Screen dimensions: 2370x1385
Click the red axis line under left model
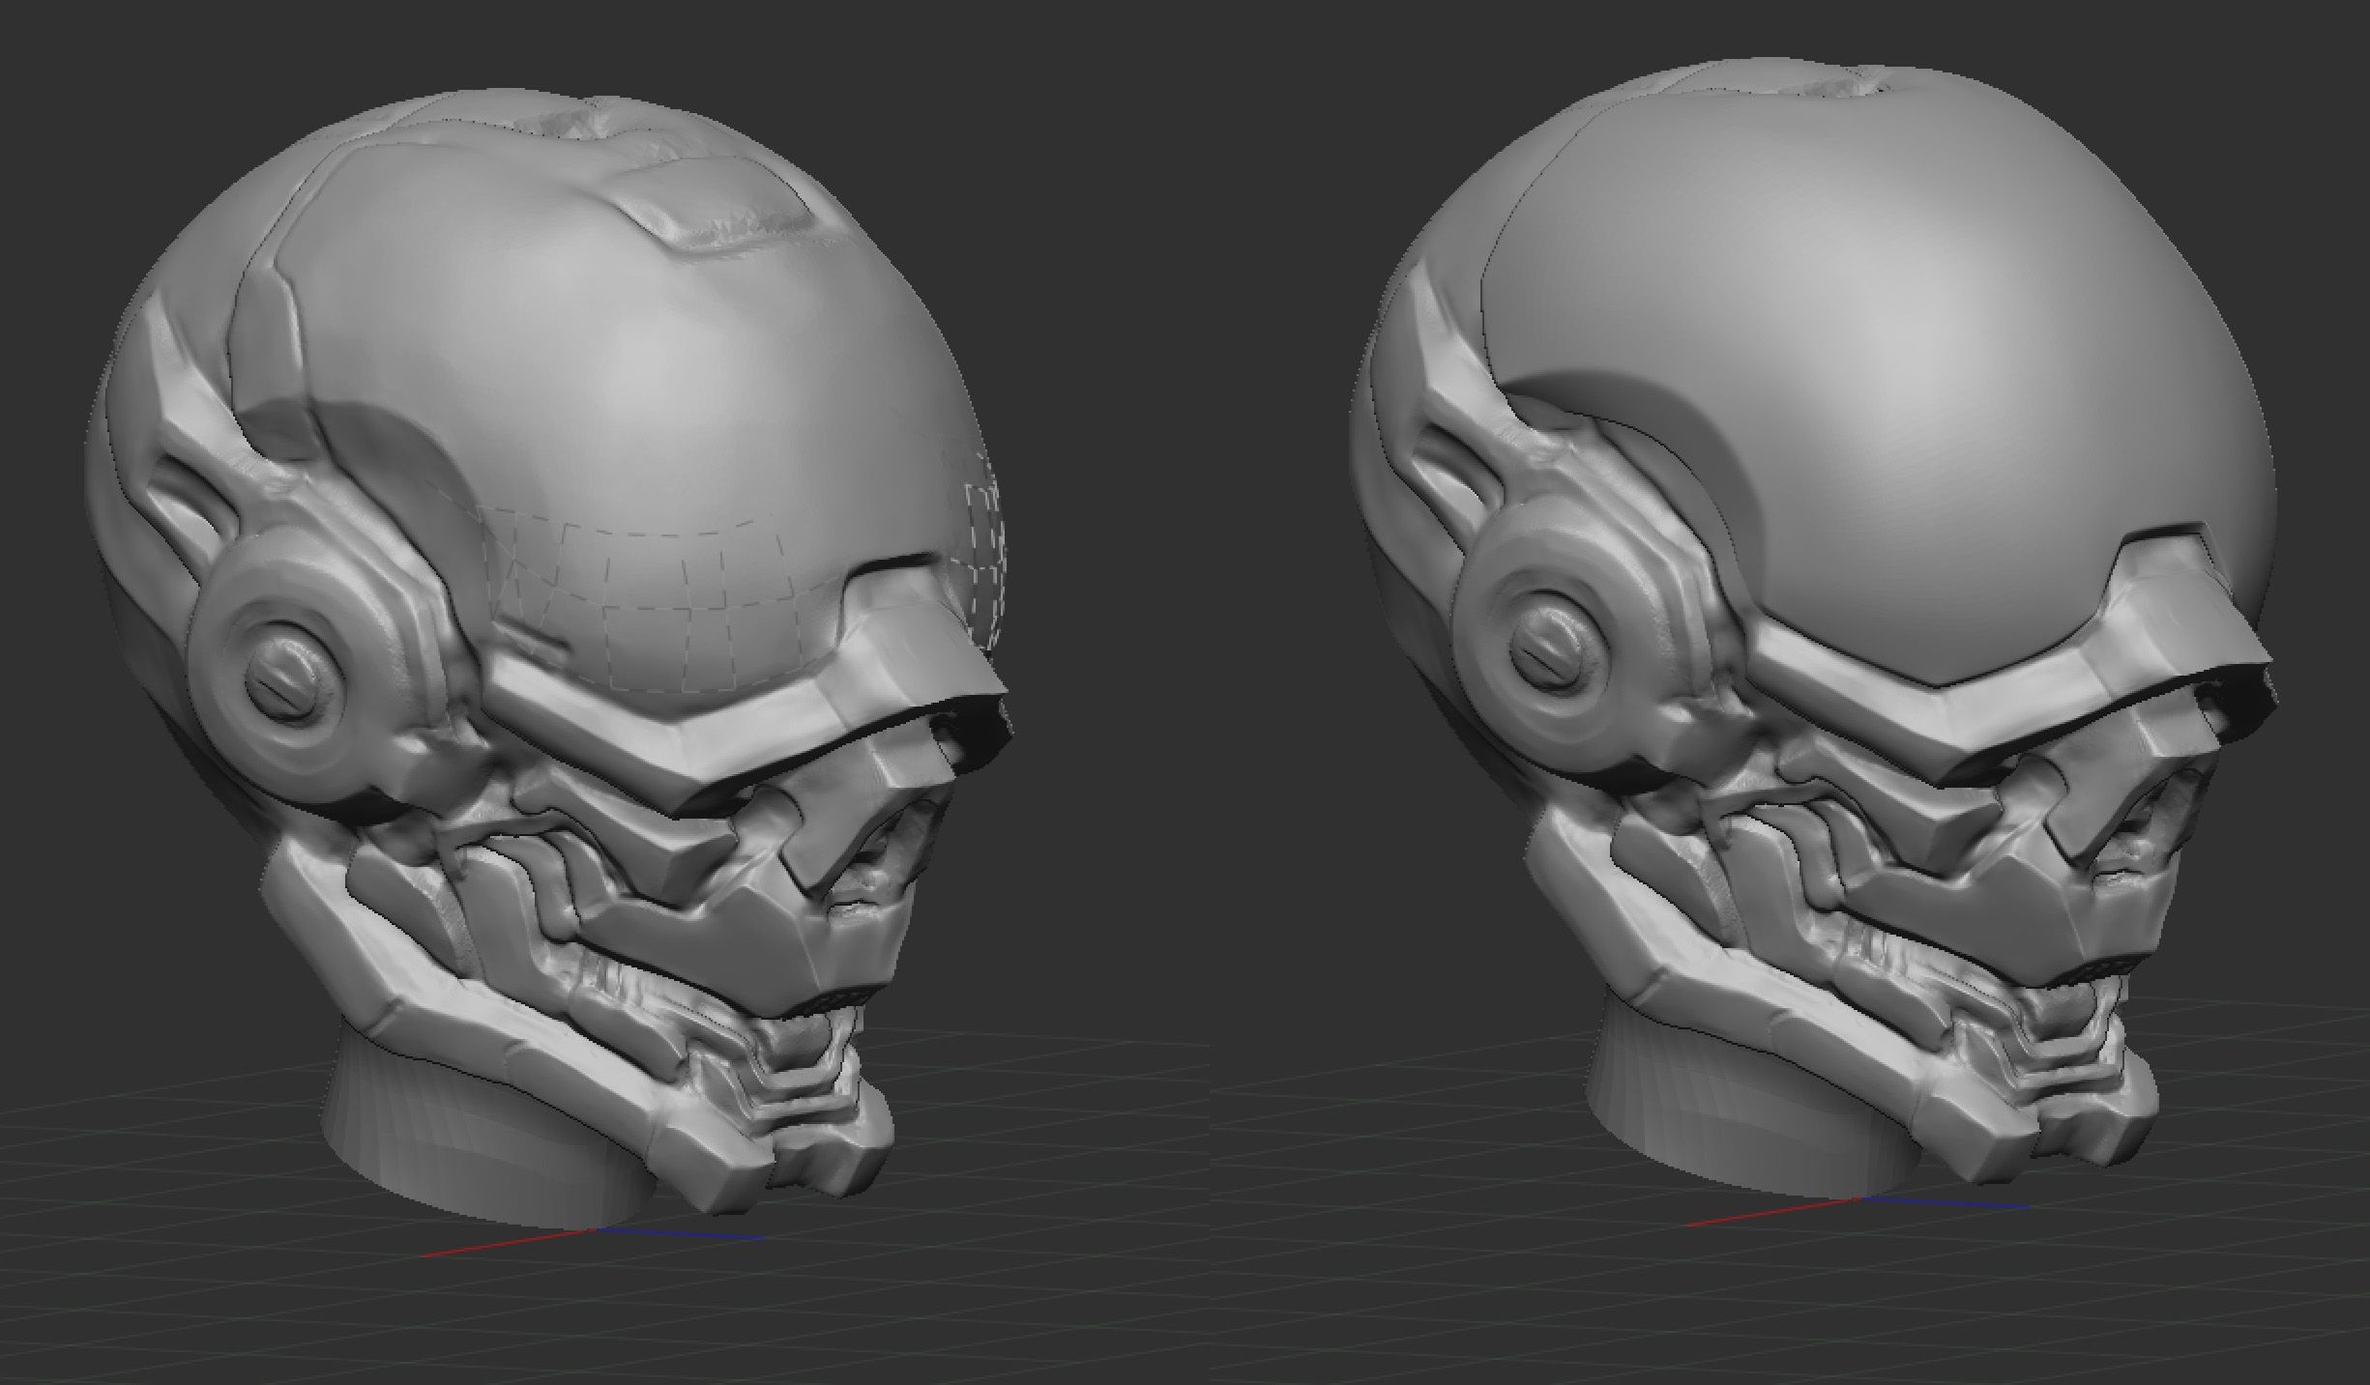click(x=503, y=1244)
